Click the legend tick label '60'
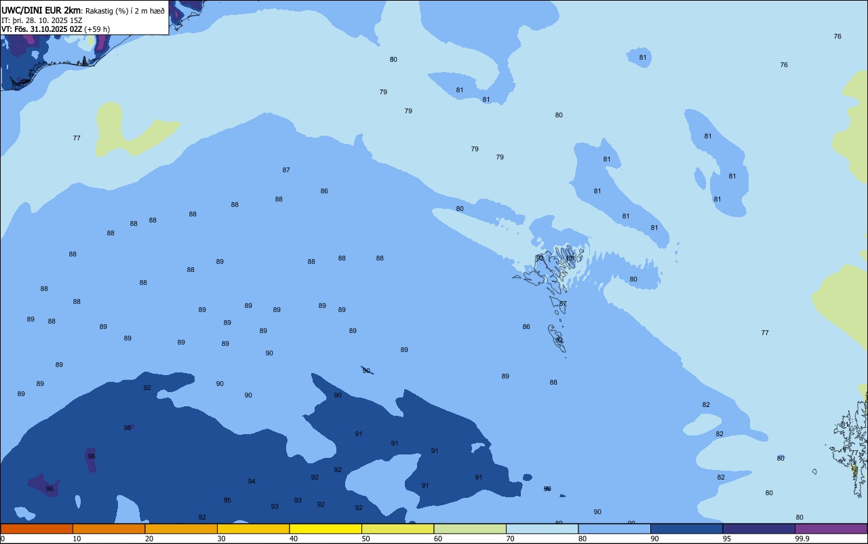Image resolution: width=868 pixels, height=544 pixels. pos(438,539)
